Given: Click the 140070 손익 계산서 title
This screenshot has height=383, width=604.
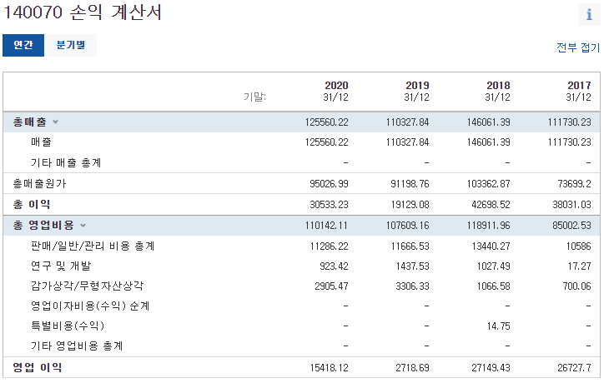Looking at the screenshot, I should click(x=82, y=12).
